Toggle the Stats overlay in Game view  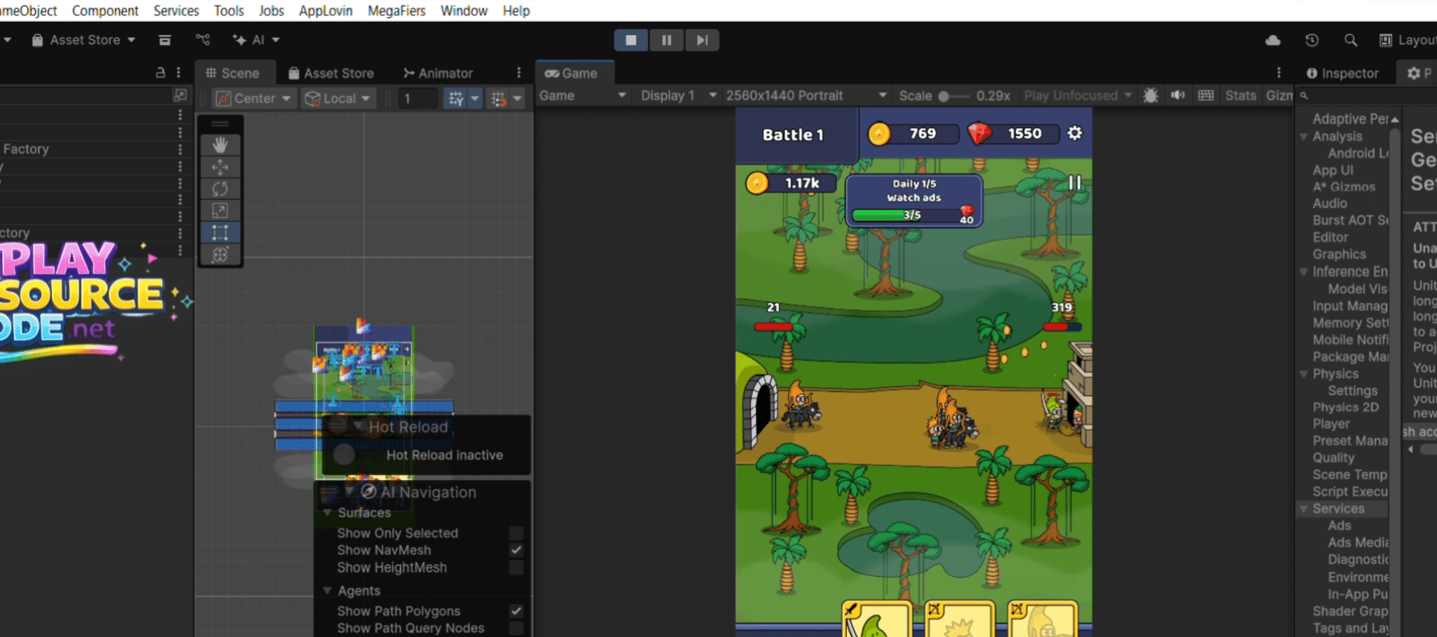(1241, 95)
